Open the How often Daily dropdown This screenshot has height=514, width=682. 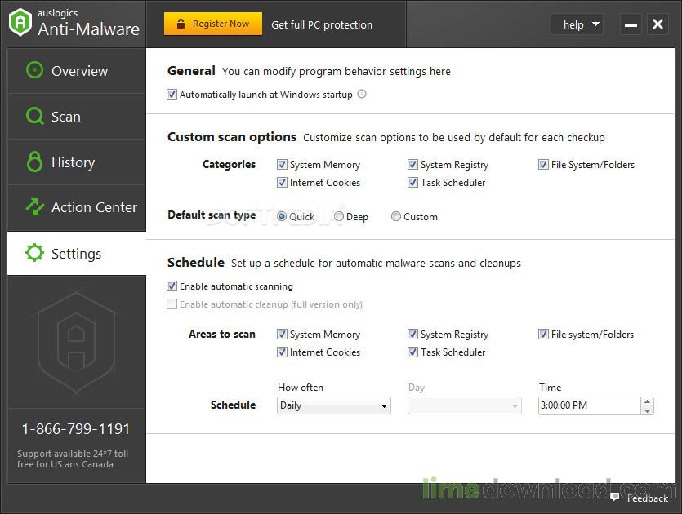tap(334, 405)
